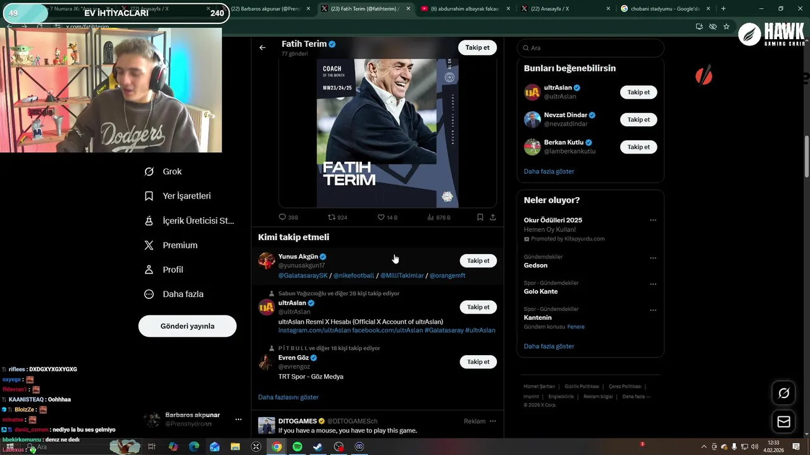The image size is (810, 455).
Task: Open more options for Golo Kante trend
Action: [x=653, y=284]
